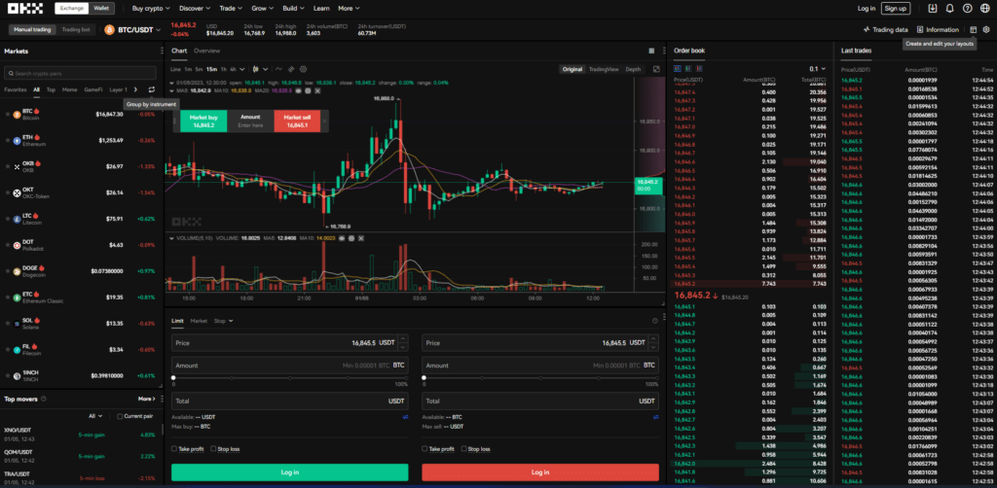Click the Sign up button
This screenshot has height=488, width=997.
pos(896,8)
